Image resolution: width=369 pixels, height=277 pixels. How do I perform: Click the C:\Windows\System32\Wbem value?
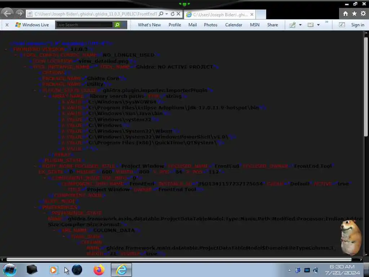pyautogui.click(x=130, y=131)
